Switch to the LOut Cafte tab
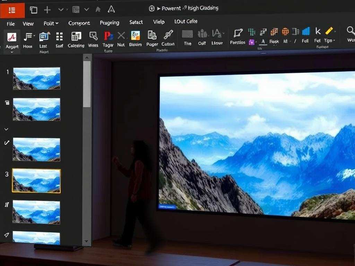 186,21
